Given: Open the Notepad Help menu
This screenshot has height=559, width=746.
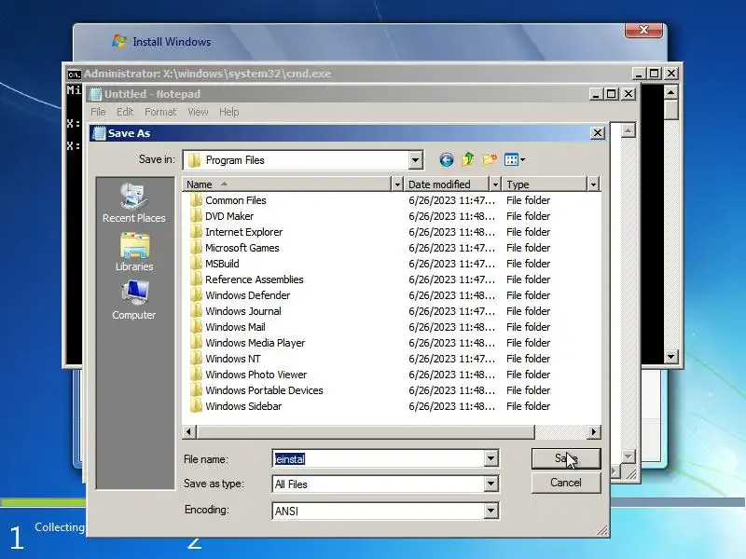Looking at the screenshot, I should point(228,112).
